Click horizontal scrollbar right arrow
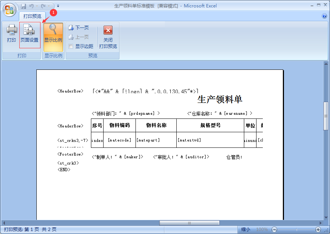The height and width of the screenshot is (234, 330). tap(320, 223)
